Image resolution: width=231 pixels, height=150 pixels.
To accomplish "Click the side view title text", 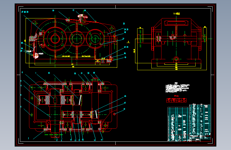I will [176, 14].
